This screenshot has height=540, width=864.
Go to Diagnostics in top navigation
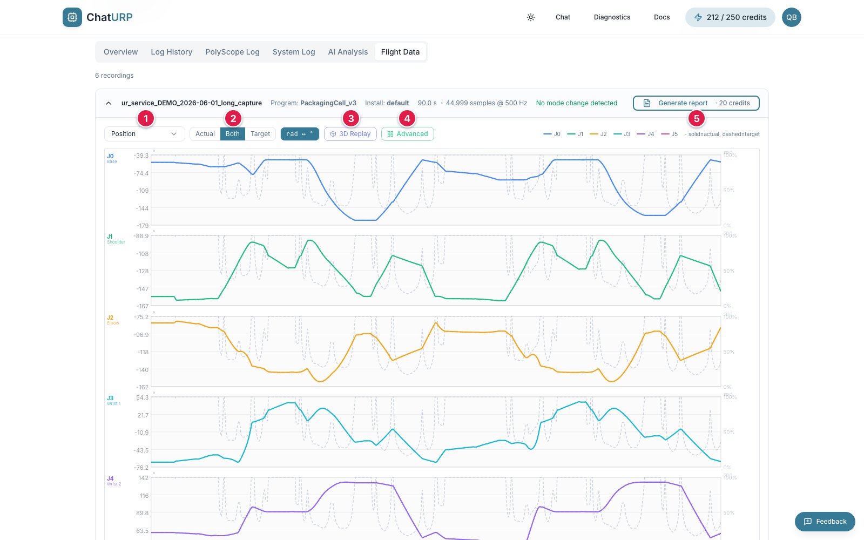612,17
